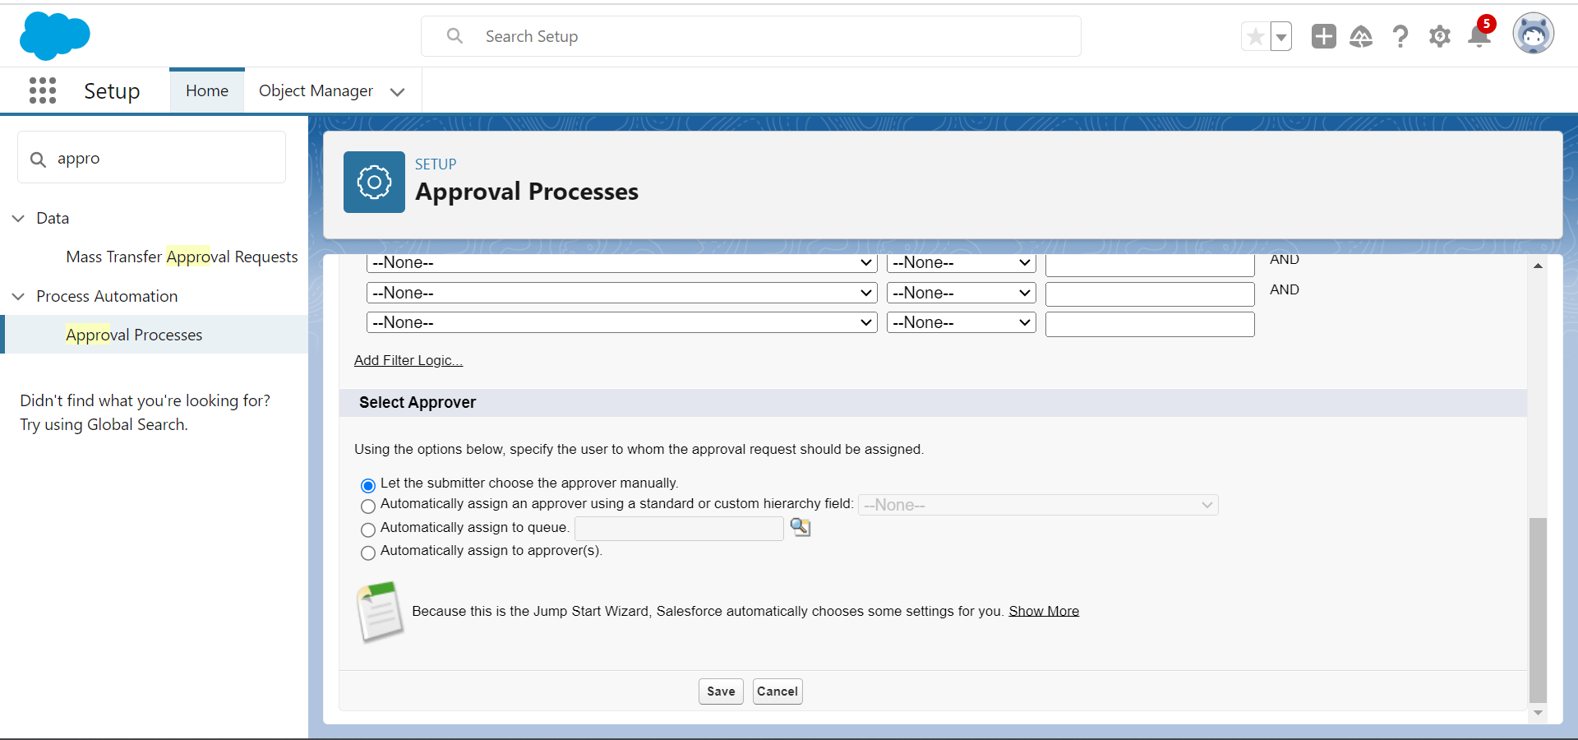Open the bottom row operator --None-- dropdown

pyautogui.click(x=962, y=322)
